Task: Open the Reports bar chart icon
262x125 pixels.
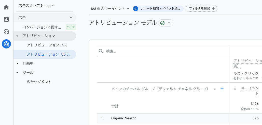Action: click(x=6, y=19)
